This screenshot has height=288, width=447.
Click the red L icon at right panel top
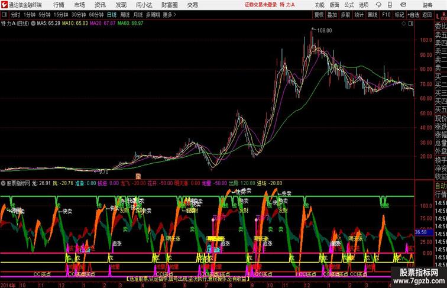point(438,17)
